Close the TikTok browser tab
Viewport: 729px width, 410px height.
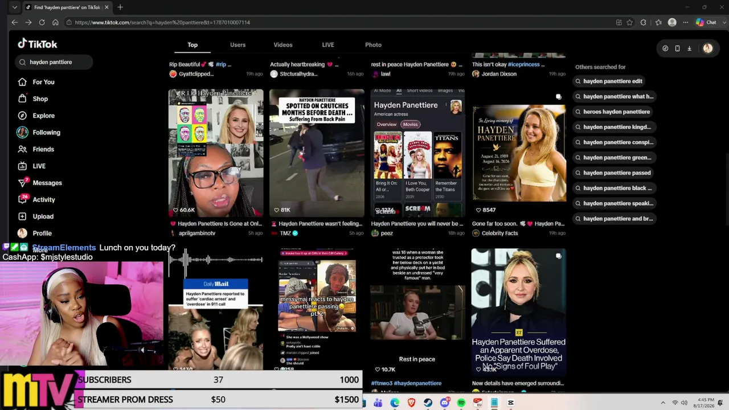click(x=107, y=7)
